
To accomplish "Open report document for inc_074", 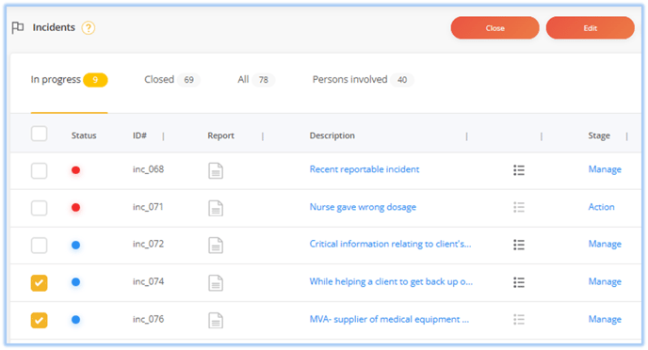I will pos(216,282).
